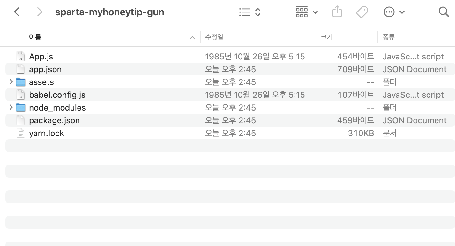Click the Search magnifier icon
Image resolution: width=455 pixels, height=246 pixels.
444,12
